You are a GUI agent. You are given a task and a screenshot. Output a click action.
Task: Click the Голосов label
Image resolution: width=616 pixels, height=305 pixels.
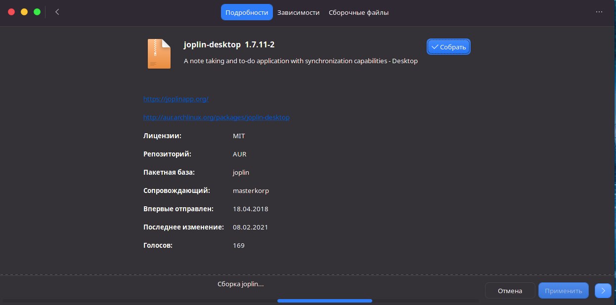click(x=158, y=245)
